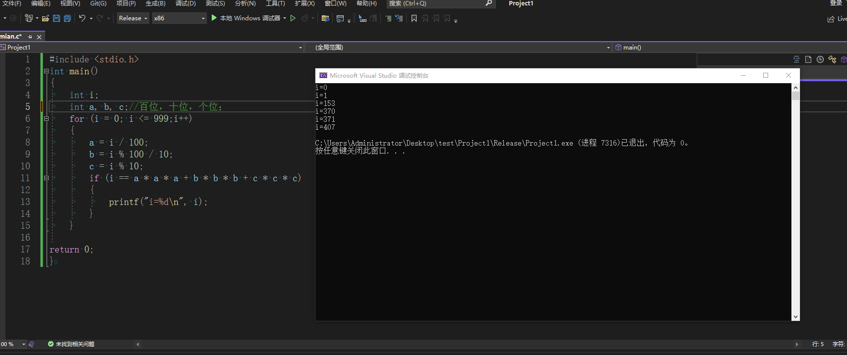Open the 调试(D) menu
This screenshot has height=355, width=847.
(185, 3)
